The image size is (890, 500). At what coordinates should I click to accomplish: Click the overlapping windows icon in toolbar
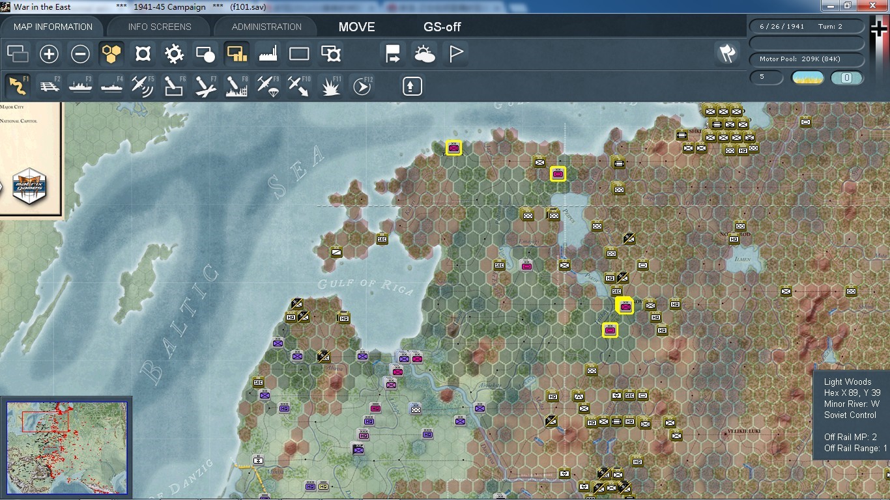point(18,54)
